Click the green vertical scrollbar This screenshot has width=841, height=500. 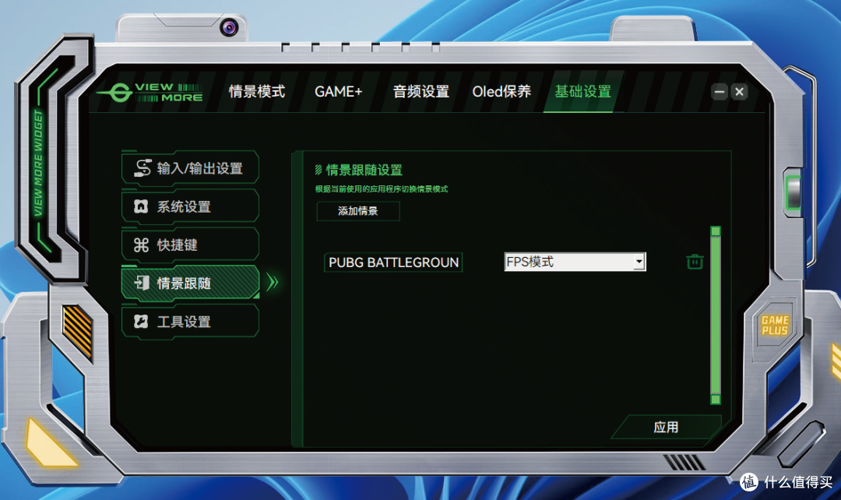(716, 315)
